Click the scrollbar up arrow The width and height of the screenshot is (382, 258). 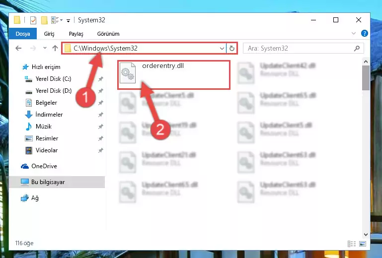366,62
